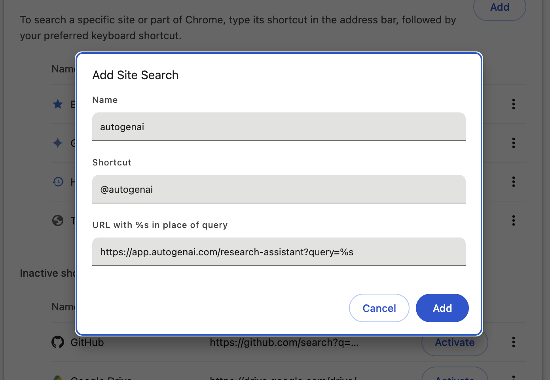The image size is (550, 380).
Task: Click the Add Site Search dialog title
Action: coord(135,75)
